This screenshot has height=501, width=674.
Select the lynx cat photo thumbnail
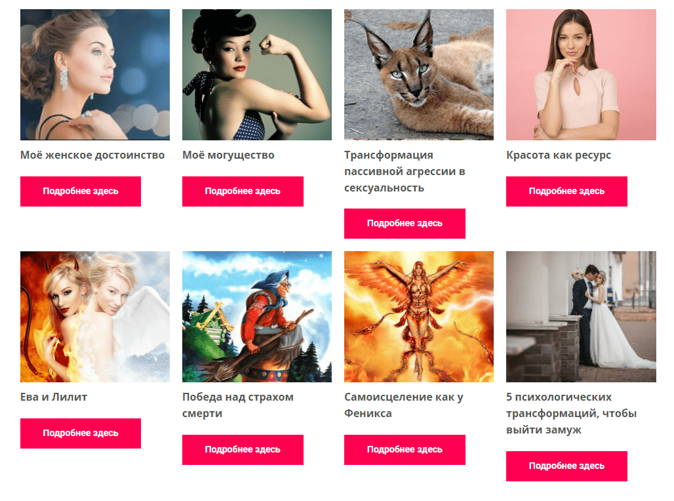419,75
